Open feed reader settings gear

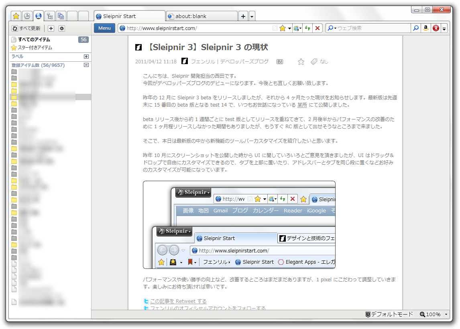[61, 28]
